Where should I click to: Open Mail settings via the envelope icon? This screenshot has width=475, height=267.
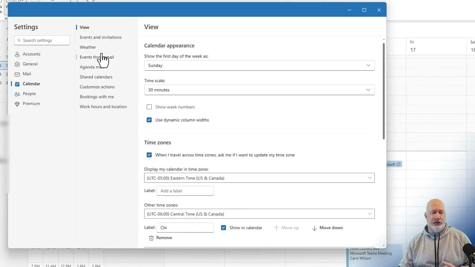point(17,74)
